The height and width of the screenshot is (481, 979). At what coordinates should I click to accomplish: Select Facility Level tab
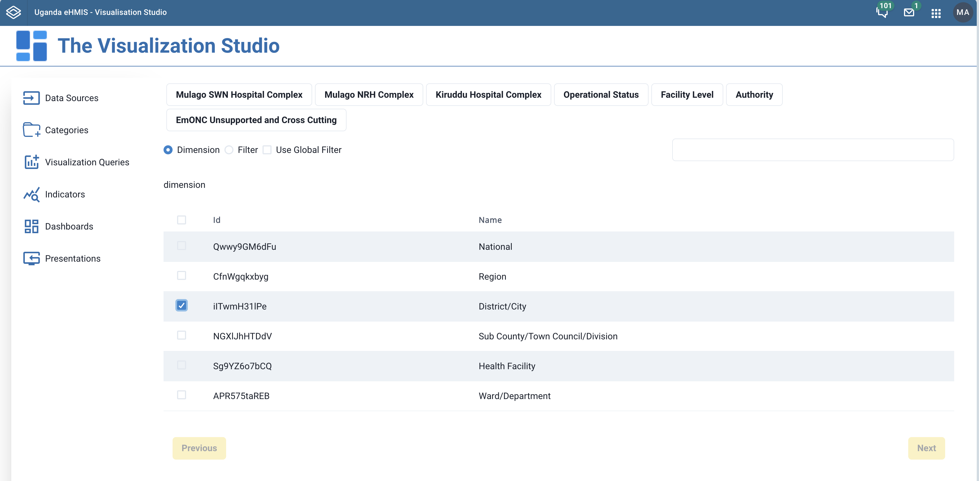687,95
